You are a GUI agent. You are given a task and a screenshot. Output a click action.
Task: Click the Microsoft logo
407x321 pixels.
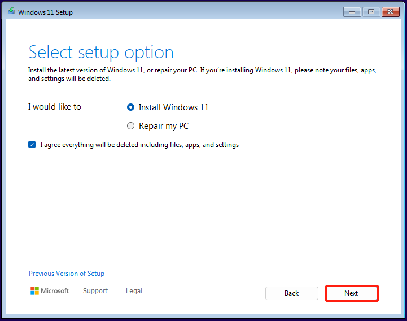click(x=49, y=291)
